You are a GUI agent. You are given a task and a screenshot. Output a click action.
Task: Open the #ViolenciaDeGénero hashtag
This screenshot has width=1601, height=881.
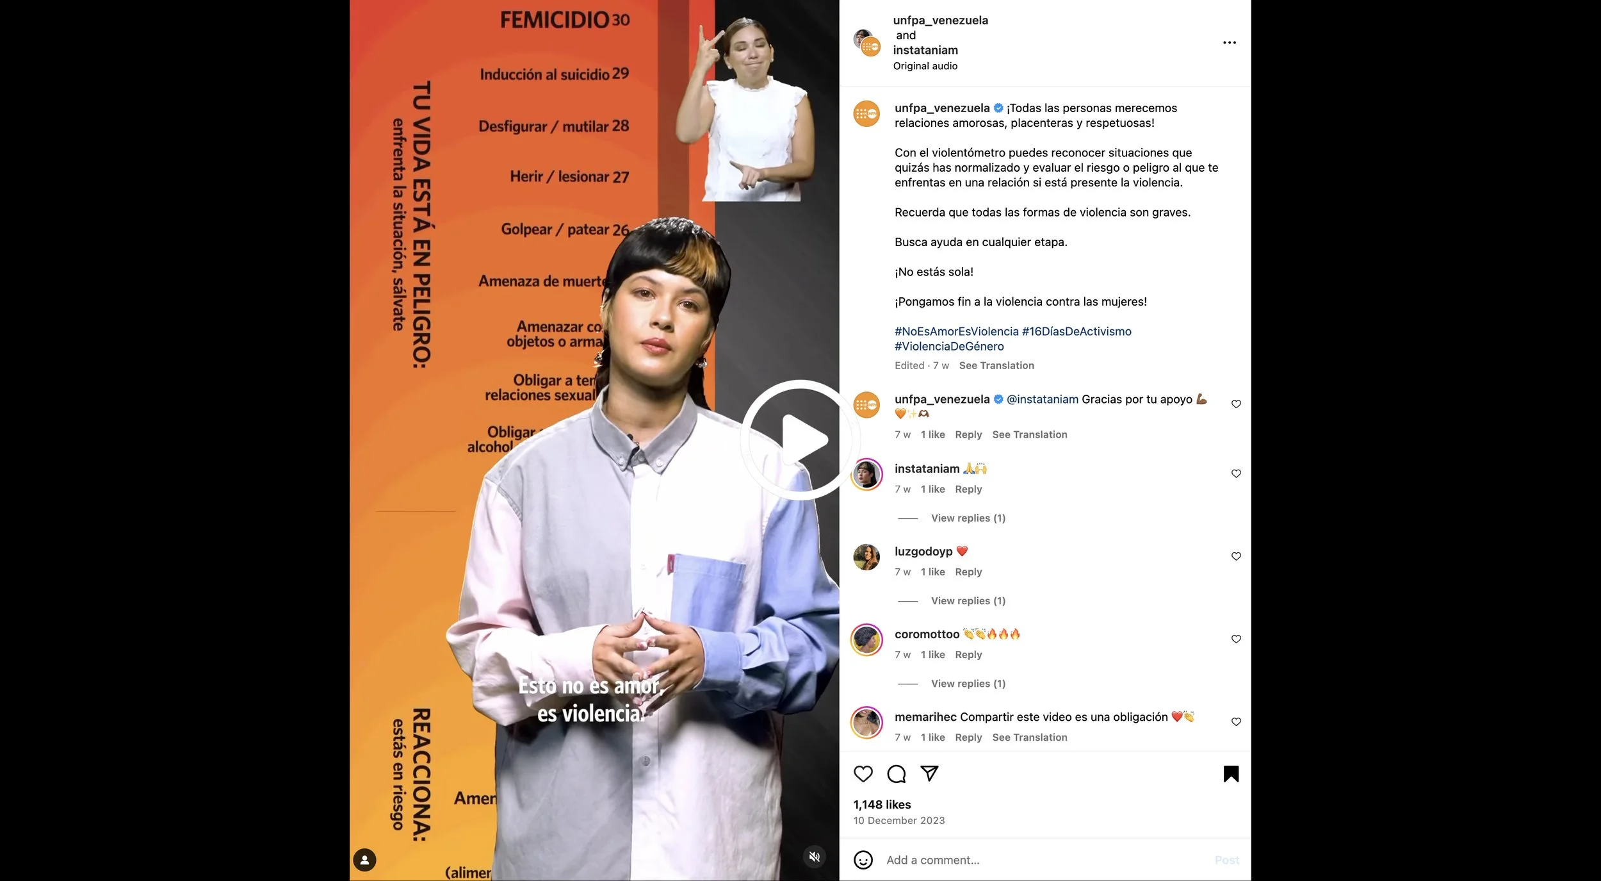(x=949, y=346)
